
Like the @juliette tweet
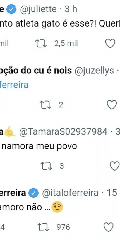pyautogui.click(x=111, y=44)
